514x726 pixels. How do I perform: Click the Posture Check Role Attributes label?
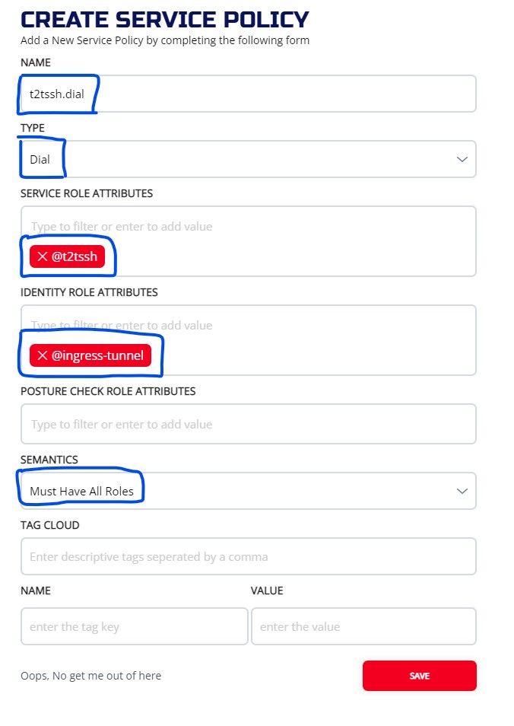(x=108, y=391)
